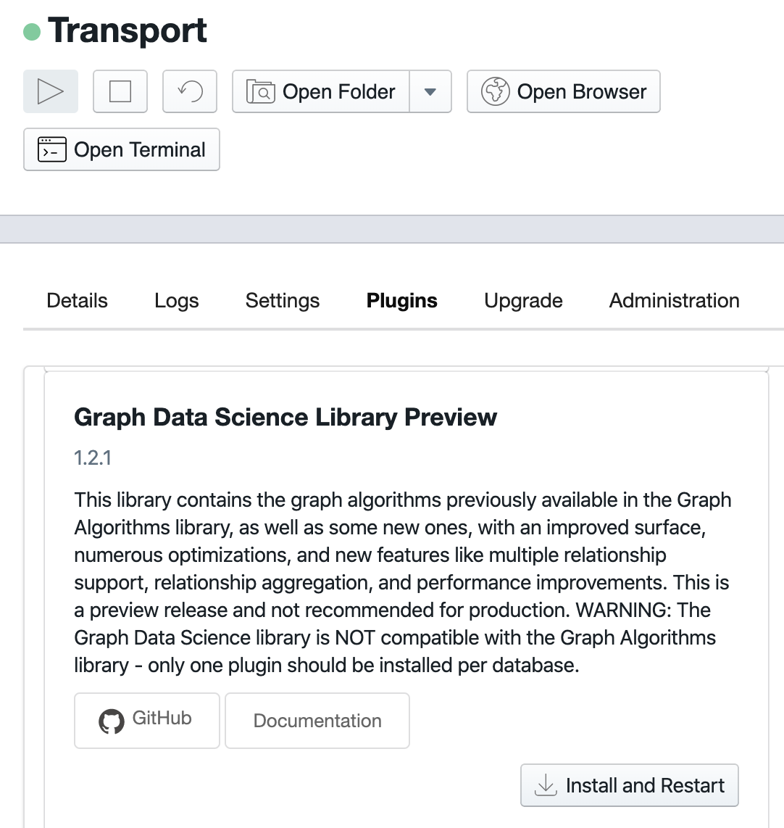Click the Install and Restart button
Image resolution: width=784 pixels, height=828 pixels.
point(630,785)
